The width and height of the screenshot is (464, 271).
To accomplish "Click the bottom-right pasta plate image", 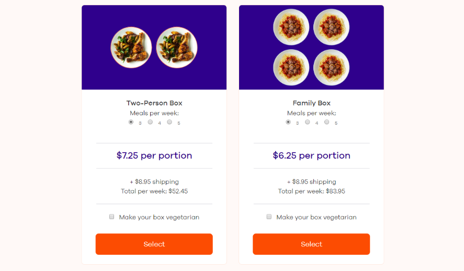I will tap(331, 67).
